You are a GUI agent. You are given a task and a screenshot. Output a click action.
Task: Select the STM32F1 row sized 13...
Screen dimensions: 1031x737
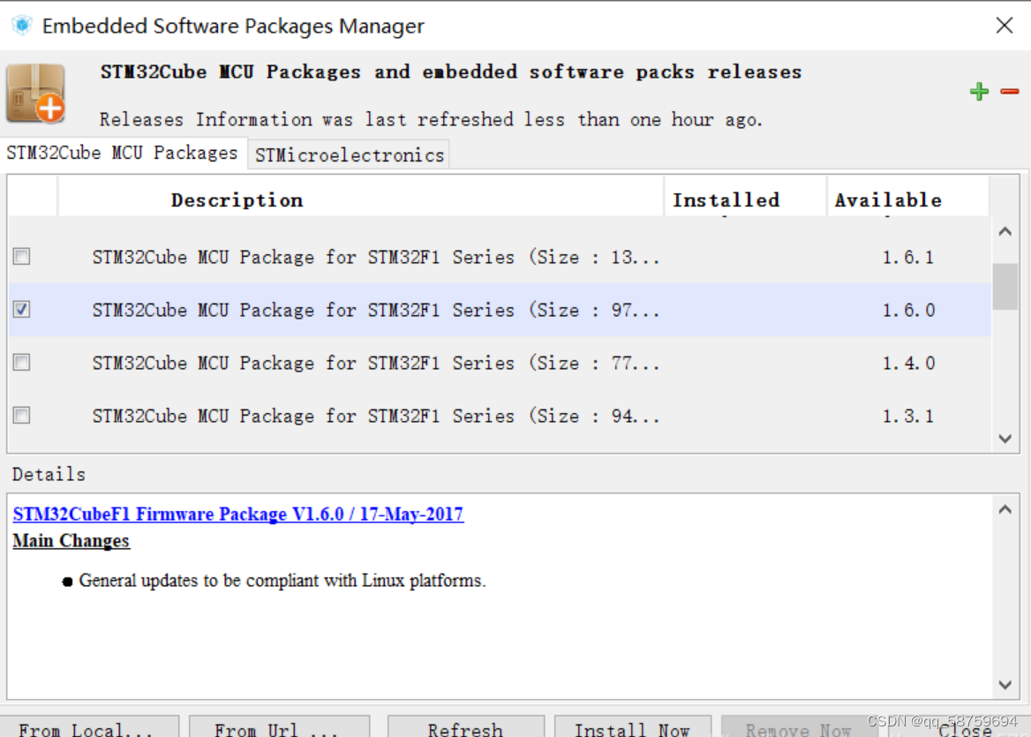[500, 257]
